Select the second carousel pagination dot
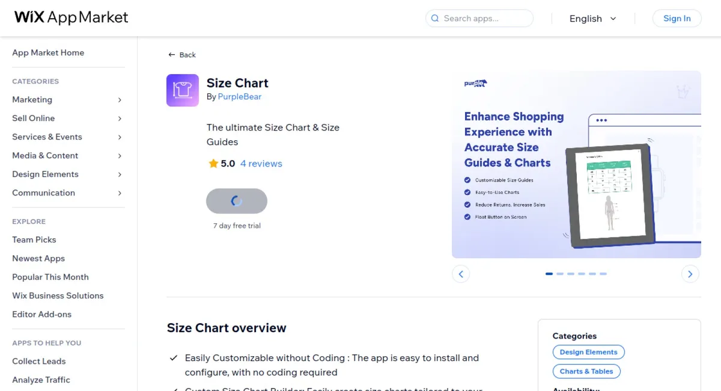The image size is (721, 391). [560, 274]
